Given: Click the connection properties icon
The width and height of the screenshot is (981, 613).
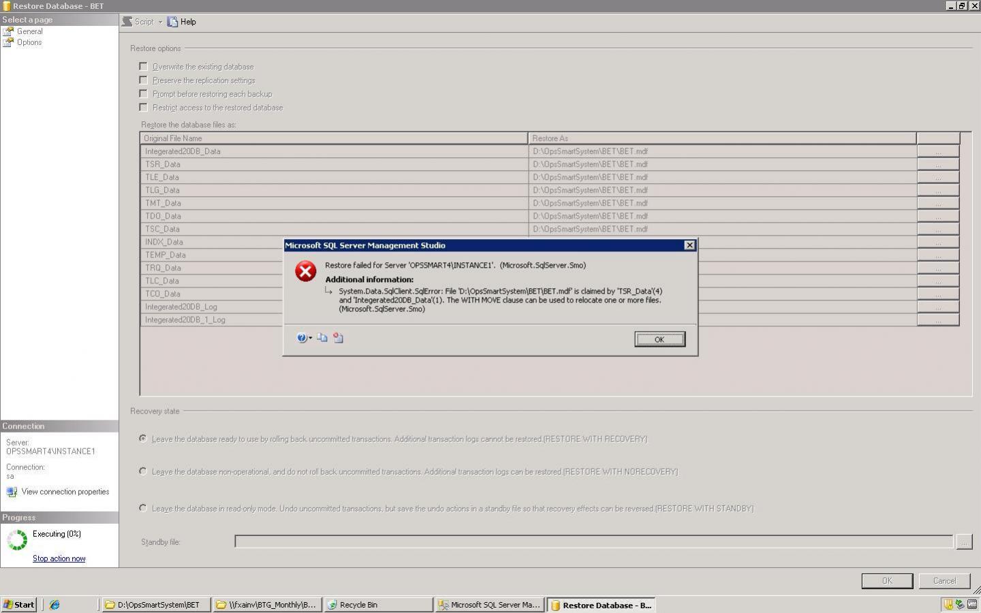Looking at the screenshot, I should tap(12, 492).
